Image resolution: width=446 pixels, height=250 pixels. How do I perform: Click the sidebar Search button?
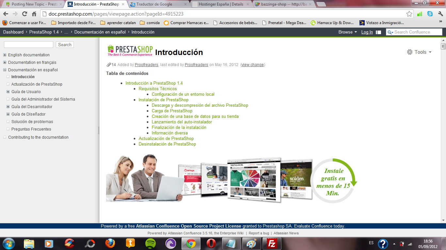click(x=65, y=45)
